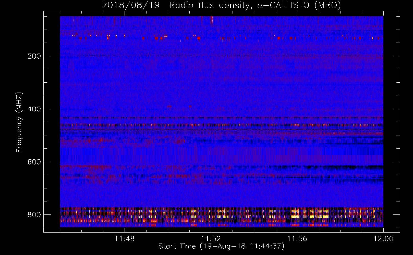
Task: Select the 800 frequency tick label
Action: [34, 215]
